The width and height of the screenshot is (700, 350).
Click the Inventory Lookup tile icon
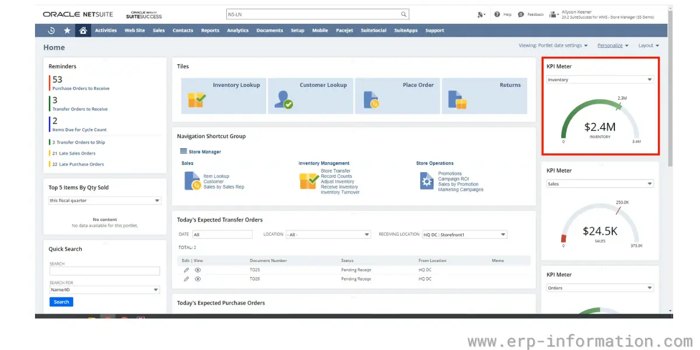(197, 100)
